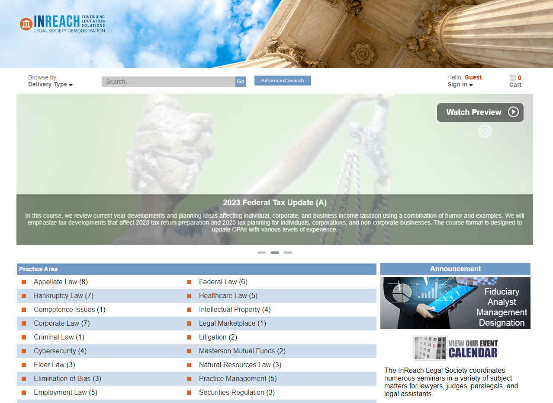This screenshot has height=403, width=553.
Task: Click the Watch Preview button
Action: pos(480,112)
